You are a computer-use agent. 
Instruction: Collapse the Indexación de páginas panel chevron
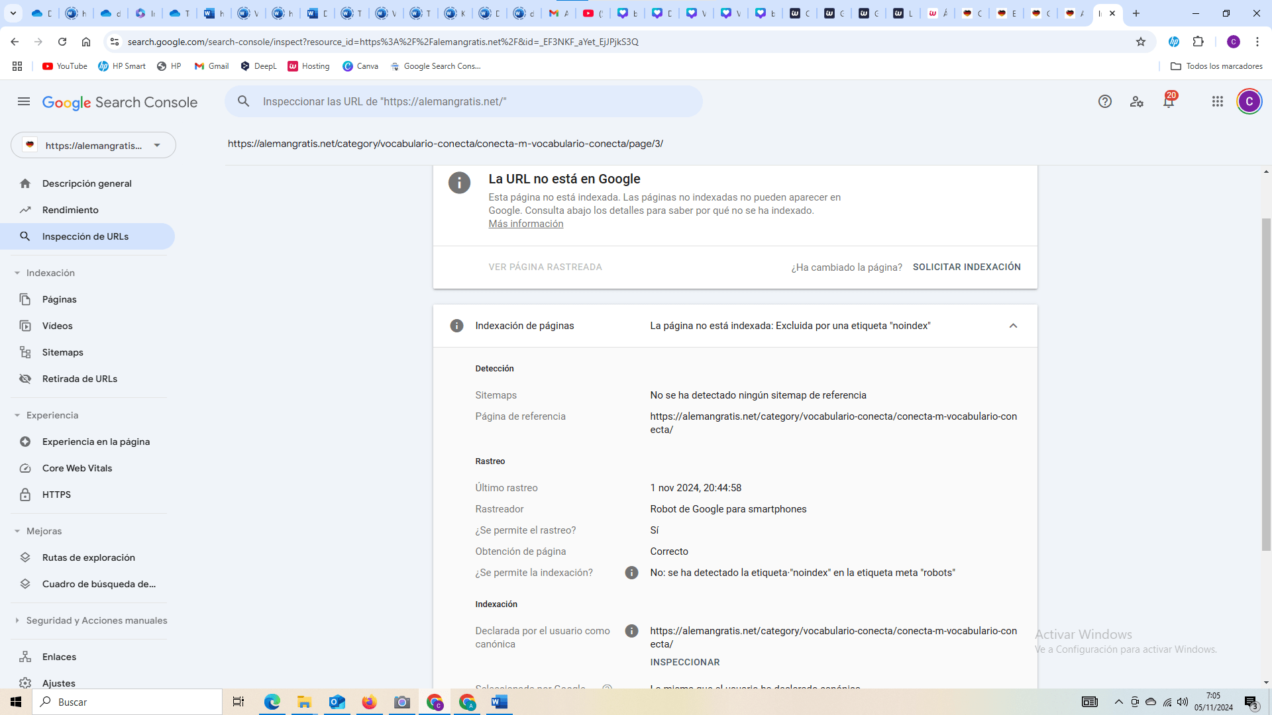click(1013, 326)
